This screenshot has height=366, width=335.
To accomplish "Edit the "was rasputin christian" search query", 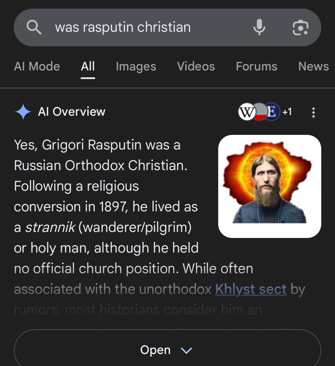I will (x=123, y=27).
